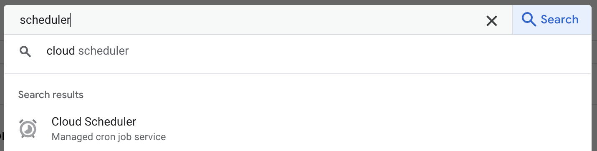Place cursor after the word 'scheduler'
597x151 pixels.
point(70,20)
